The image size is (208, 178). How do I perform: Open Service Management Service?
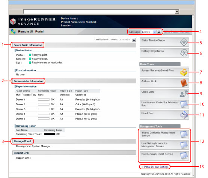point(164,156)
